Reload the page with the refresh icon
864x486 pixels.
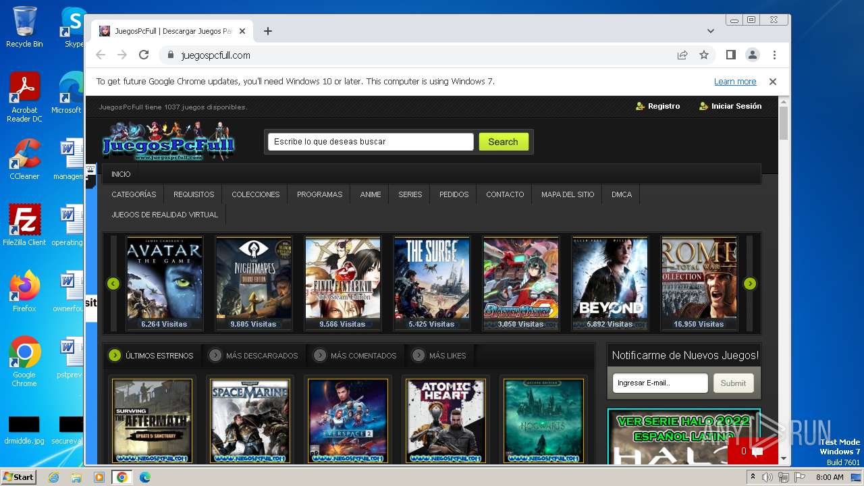(x=144, y=55)
